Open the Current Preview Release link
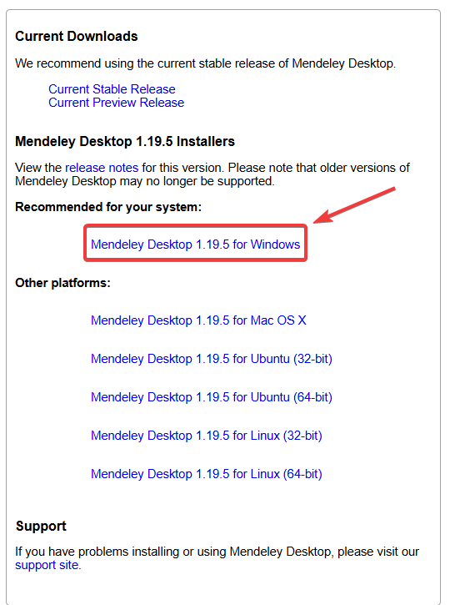450x605 pixels. 117,103
